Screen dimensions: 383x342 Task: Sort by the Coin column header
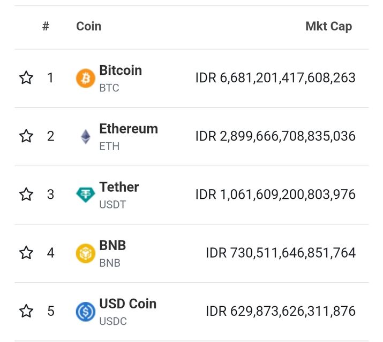[89, 26]
